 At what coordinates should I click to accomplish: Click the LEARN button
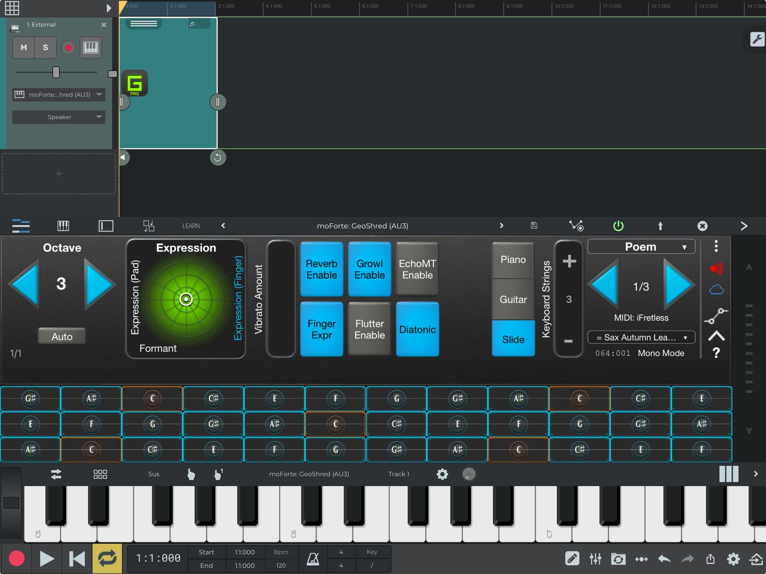191,226
